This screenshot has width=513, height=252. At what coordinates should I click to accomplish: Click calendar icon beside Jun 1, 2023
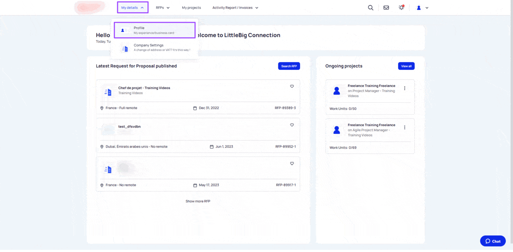[x=212, y=147]
